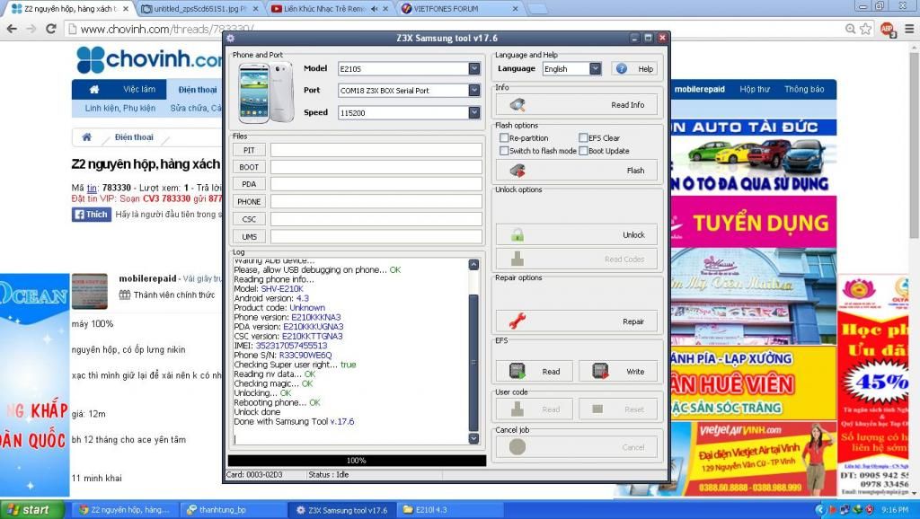Viewport: 920px width, 519px height.
Task: Click the home icon in chovinh navigation bar
Action: (x=94, y=90)
